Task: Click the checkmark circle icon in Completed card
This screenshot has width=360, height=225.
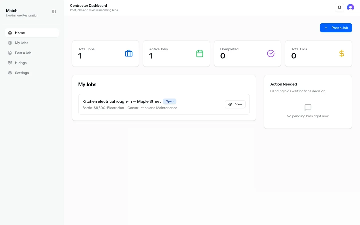Action: pyautogui.click(x=271, y=53)
